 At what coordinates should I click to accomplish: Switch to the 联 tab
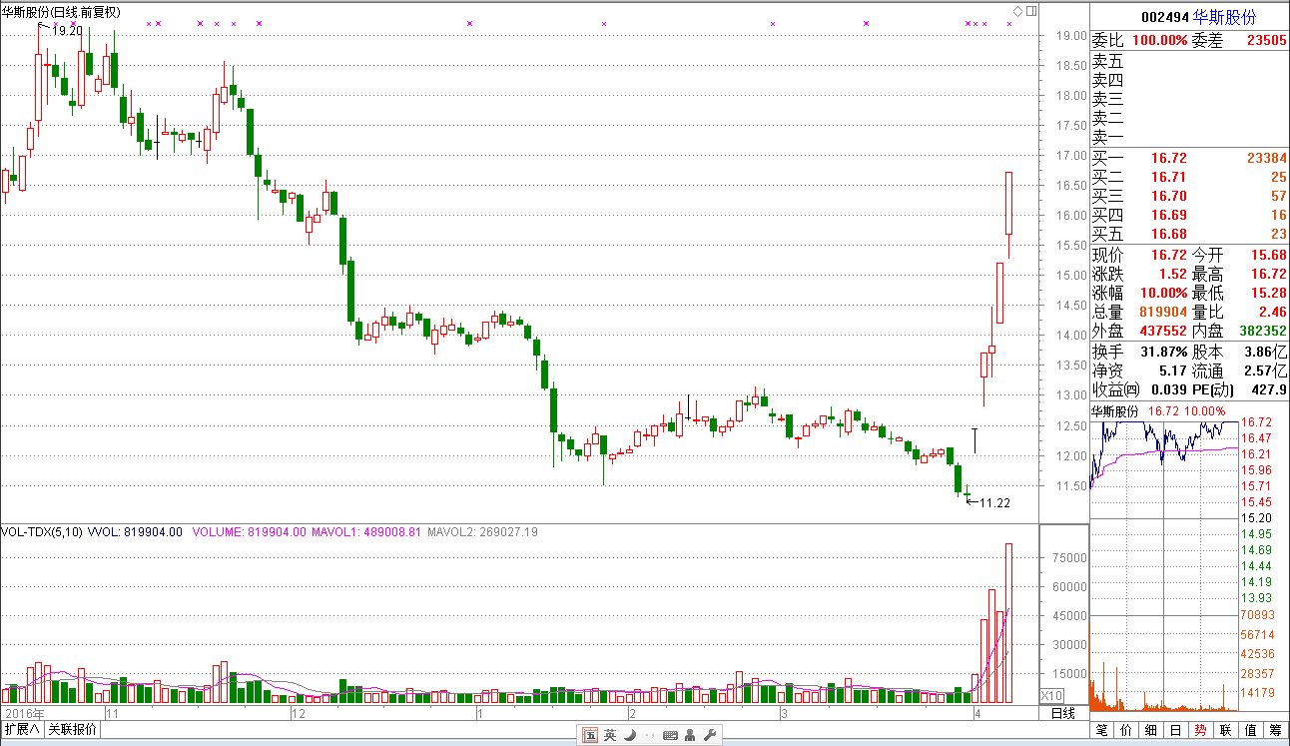coord(1225,730)
